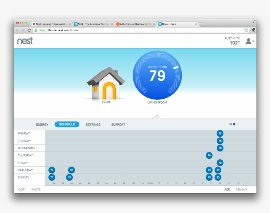This screenshot has width=270, height=213.
Task: Select Tuesday's 78 setpoint
Action: 220,141
